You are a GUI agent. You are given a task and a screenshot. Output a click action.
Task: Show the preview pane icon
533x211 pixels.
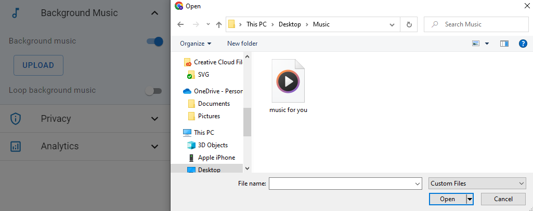(x=504, y=44)
